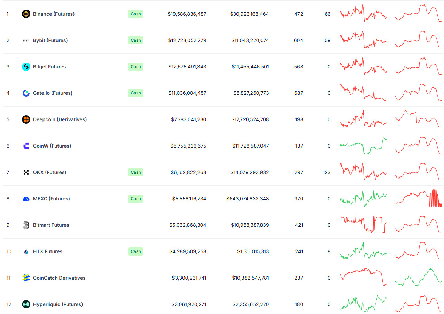444x314 pixels.
Task: Open the Hyperliquid (Futures) exchange page
Action: pos(58,304)
